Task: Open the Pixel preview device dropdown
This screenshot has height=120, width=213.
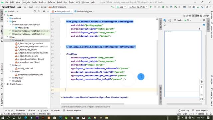Action: click(x=178, y=20)
